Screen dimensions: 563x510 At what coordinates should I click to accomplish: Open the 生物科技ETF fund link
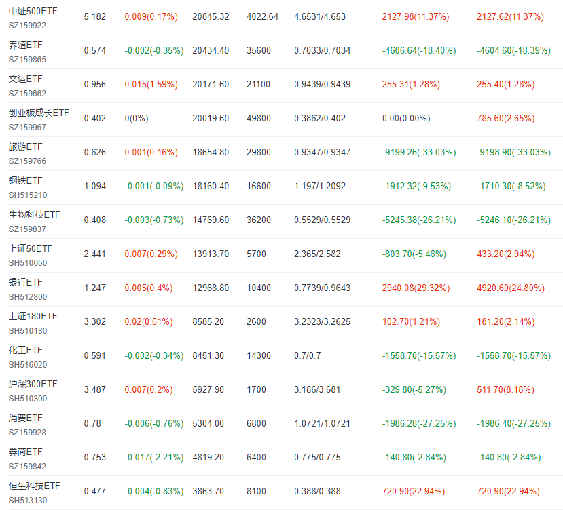click(x=35, y=214)
